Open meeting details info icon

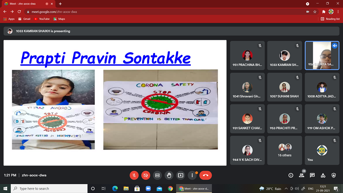click(x=291, y=175)
